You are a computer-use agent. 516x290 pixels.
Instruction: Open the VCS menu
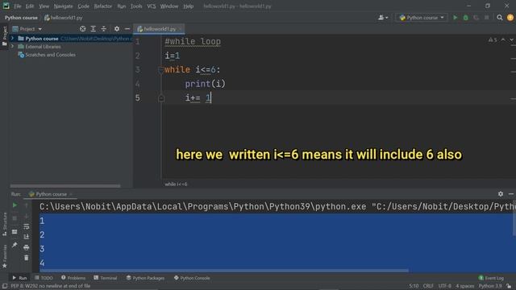[x=152, y=6]
